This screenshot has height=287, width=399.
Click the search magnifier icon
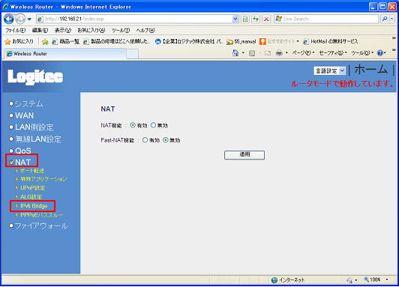(385, 19)
